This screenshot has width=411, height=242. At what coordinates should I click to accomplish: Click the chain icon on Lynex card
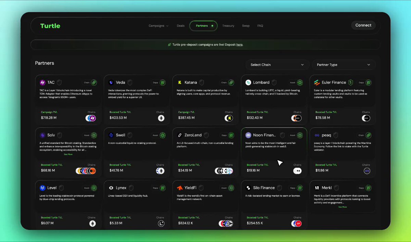[161, 223]
